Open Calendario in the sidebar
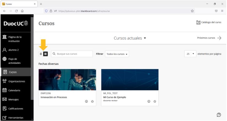The width and height of the screenshot is (227, 121). coord(16,90)
